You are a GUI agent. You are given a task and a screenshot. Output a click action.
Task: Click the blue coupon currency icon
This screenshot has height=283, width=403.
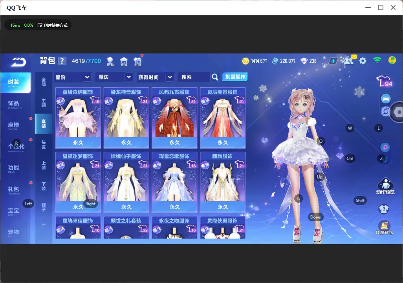coord(275,61)
